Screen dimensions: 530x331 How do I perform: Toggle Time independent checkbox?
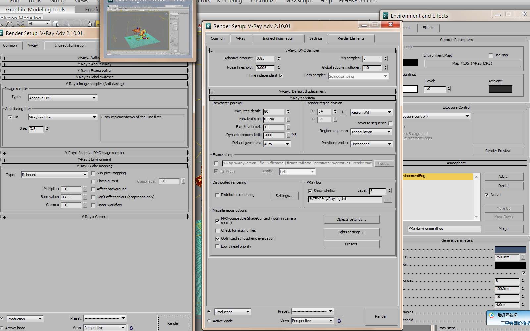[x=281, y=76]
